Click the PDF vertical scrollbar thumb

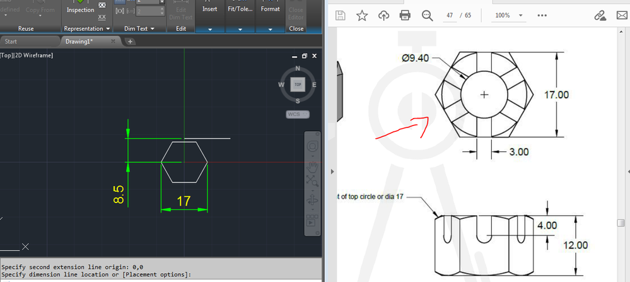(x=621, y=223)
